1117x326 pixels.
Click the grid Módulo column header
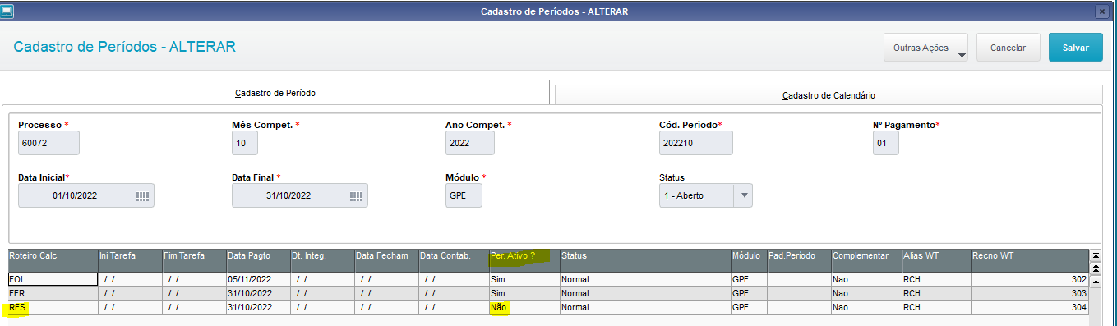point(749,260)
